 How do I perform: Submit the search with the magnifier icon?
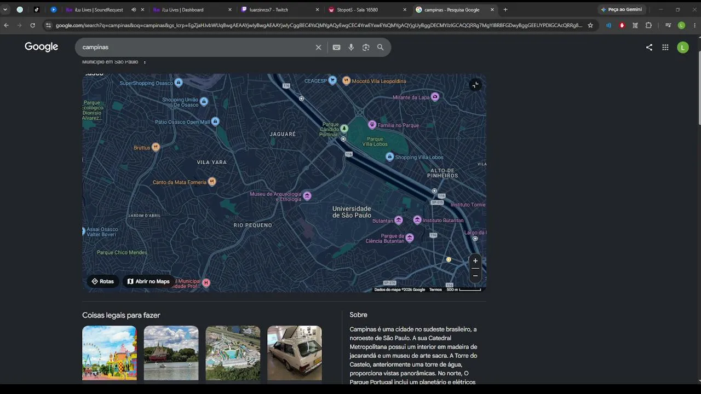tap(380, 48)
